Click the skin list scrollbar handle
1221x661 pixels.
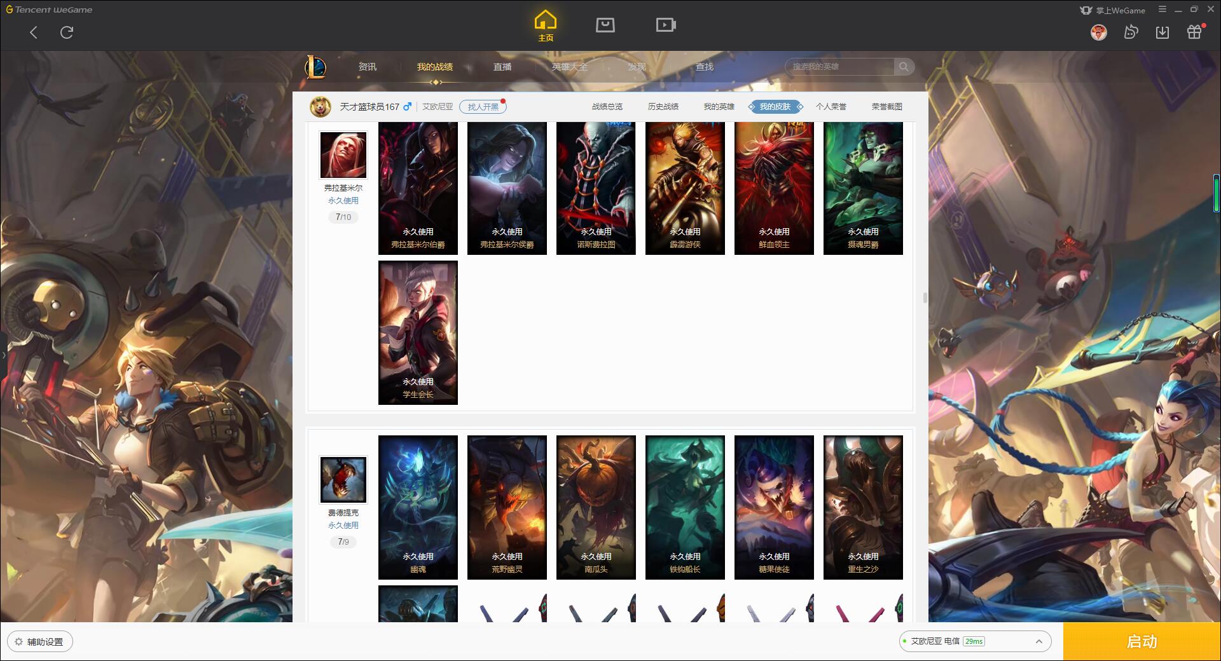[925, 297]
